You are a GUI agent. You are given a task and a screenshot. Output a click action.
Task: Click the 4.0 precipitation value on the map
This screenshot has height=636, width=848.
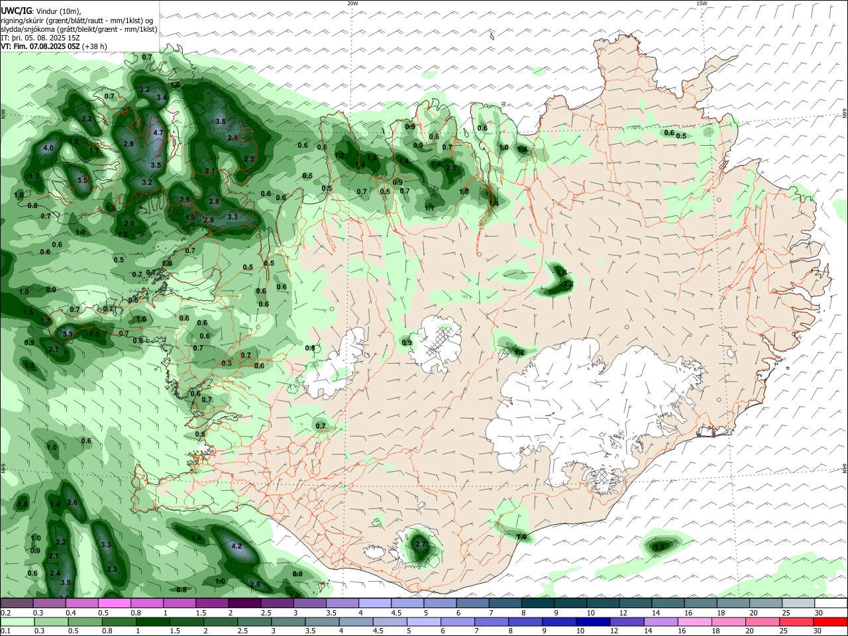click(x=48, y=148)
